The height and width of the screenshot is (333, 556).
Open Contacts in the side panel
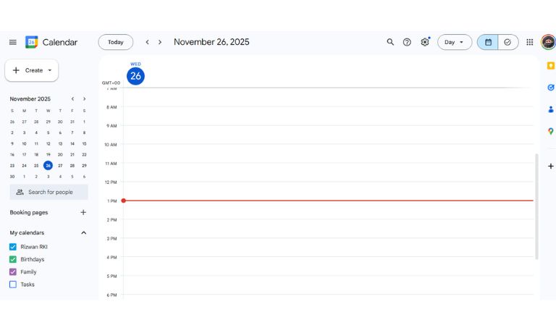(551, 109)
